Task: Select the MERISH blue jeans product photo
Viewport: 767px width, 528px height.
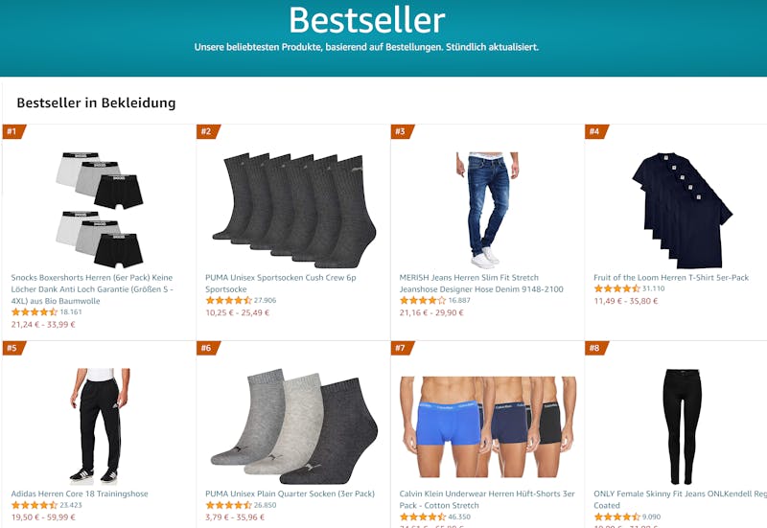Action: pyautogui.click(x=487, y=210)
